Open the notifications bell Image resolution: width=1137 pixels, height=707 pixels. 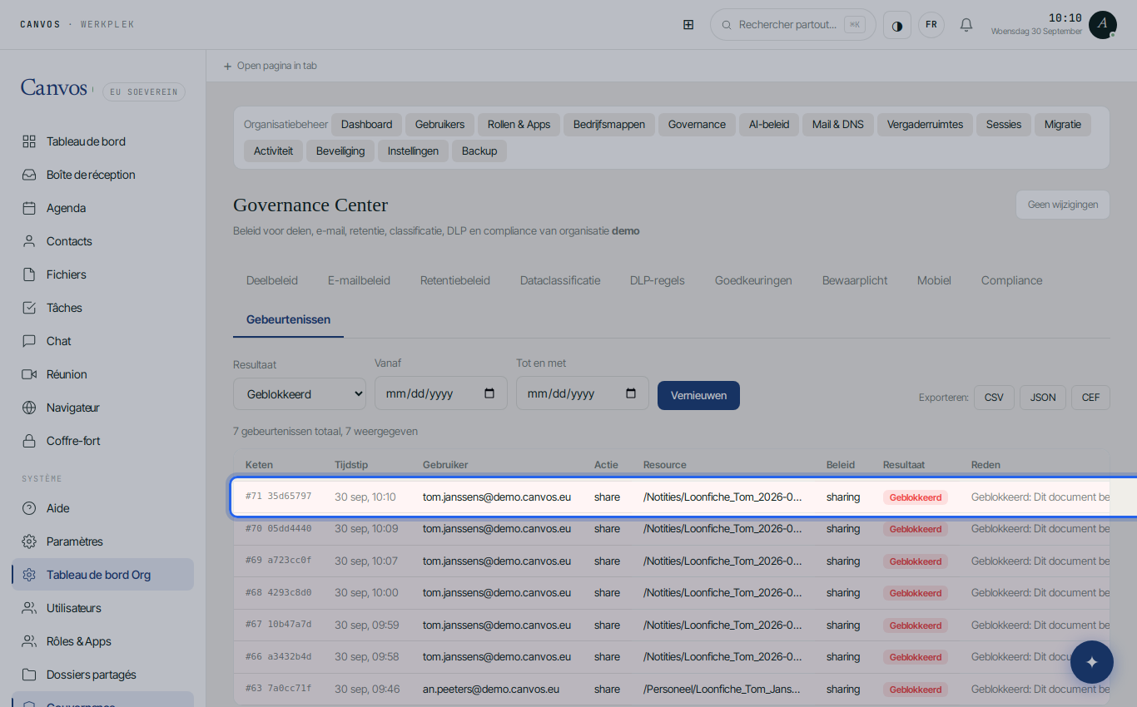click(966, 25)
